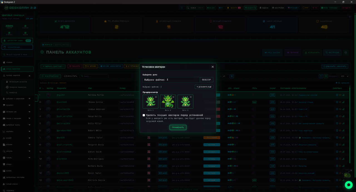Toggle the Online status indicator
Screen dimensions: 356x192
pyautogui.click(x=211, y=8)
